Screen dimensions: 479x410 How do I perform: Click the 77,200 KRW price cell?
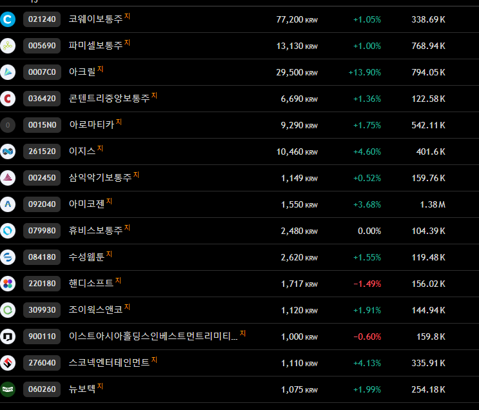[297, 20]
